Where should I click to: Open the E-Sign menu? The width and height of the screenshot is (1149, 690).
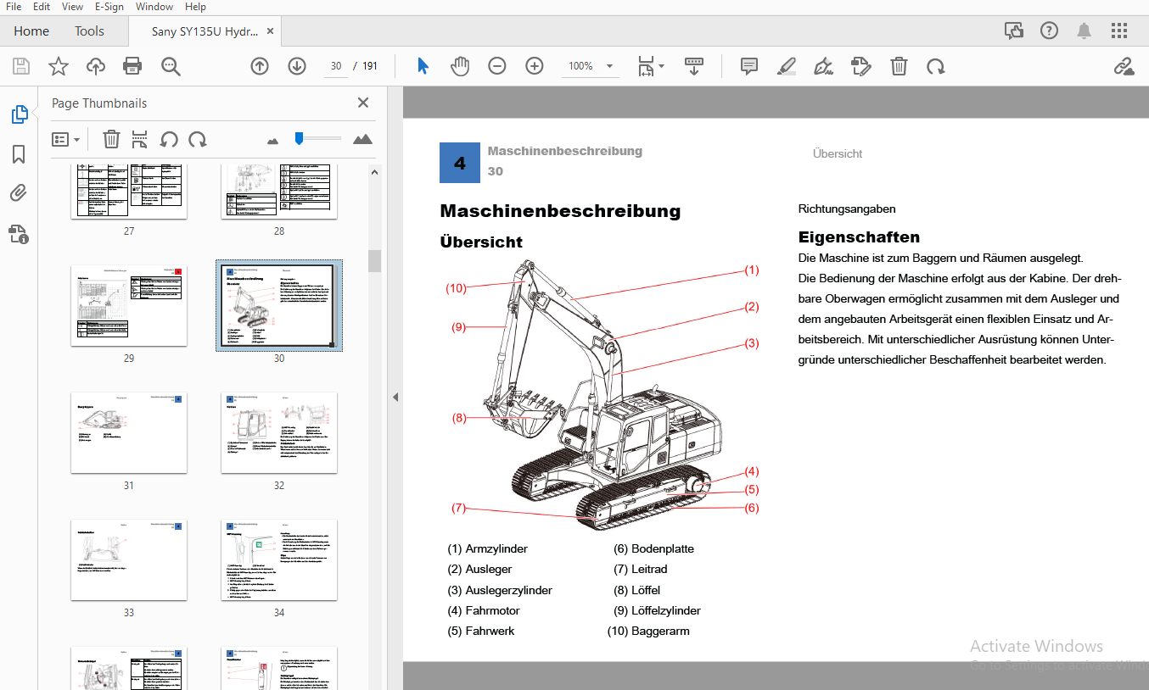tap(109, 7)
